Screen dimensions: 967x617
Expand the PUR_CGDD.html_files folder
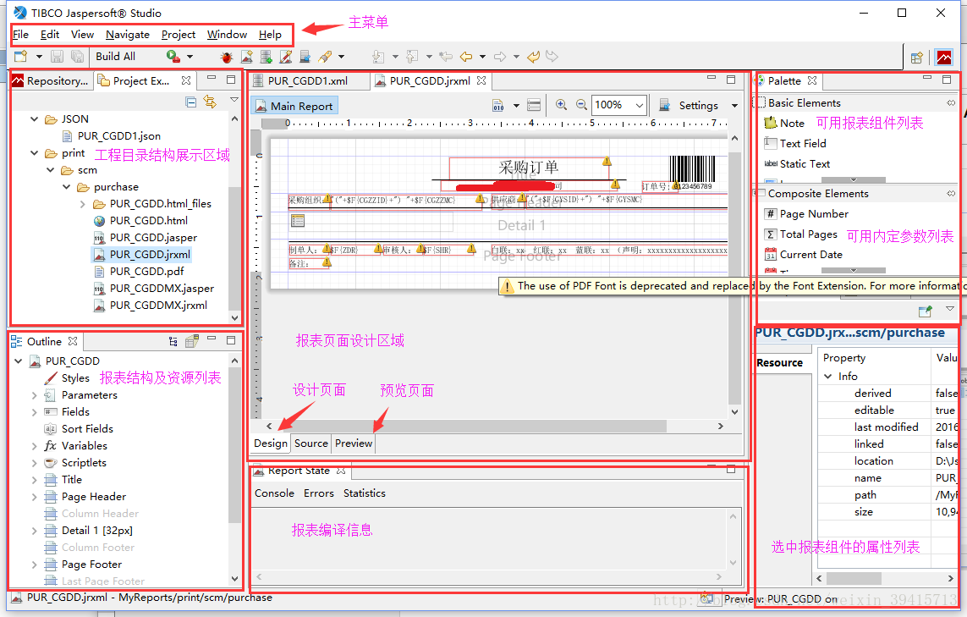[x=83, y=204]
